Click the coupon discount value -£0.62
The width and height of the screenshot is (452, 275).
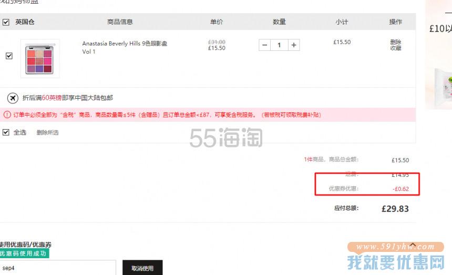400,189
